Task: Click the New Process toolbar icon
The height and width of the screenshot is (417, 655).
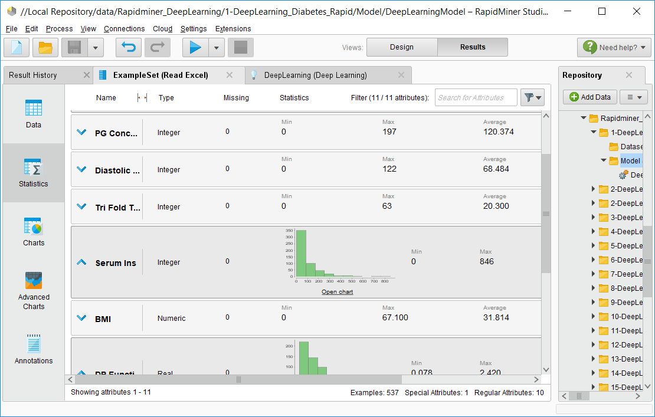Action: (x=17, y=47)
